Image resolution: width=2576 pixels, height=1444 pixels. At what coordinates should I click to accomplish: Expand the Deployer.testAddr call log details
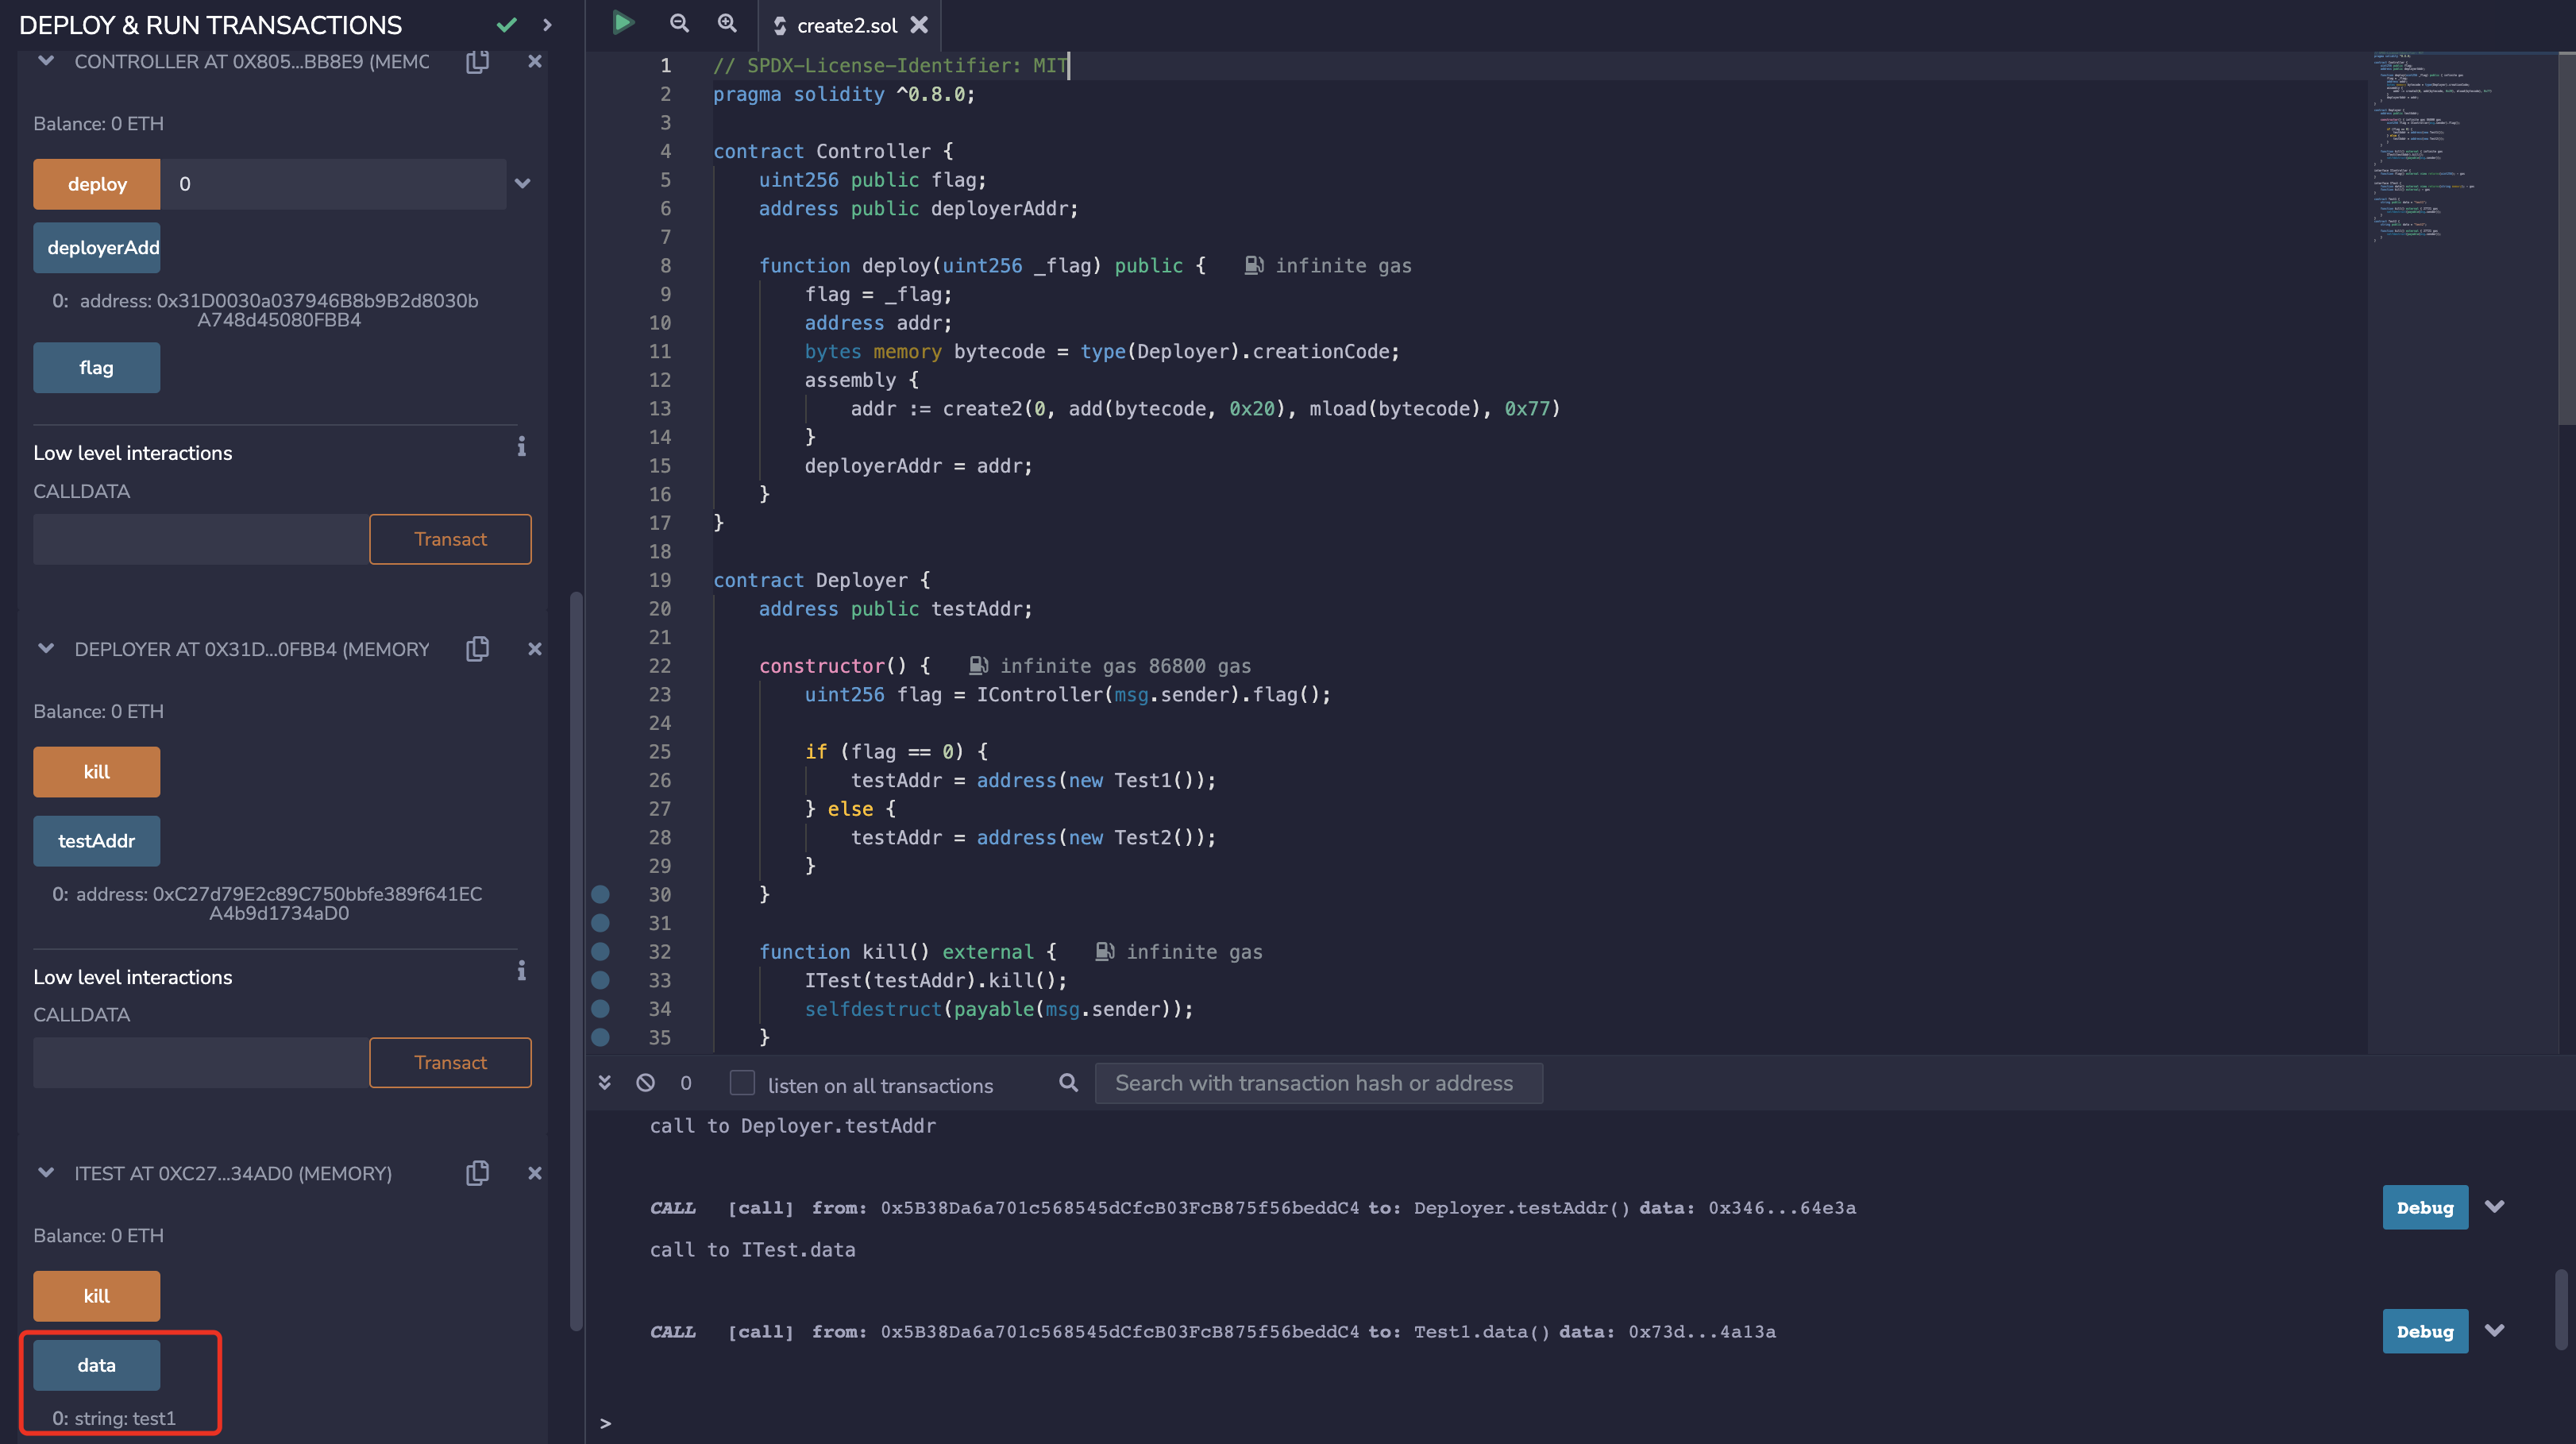[x=2494, y=1207]
